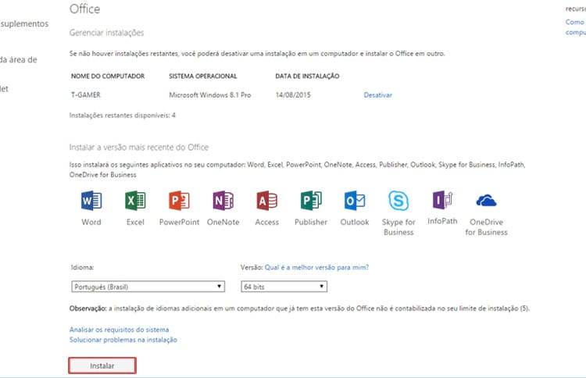Click the 'Idioma:' label
The image size is (586, 378).
click(82, 267)
